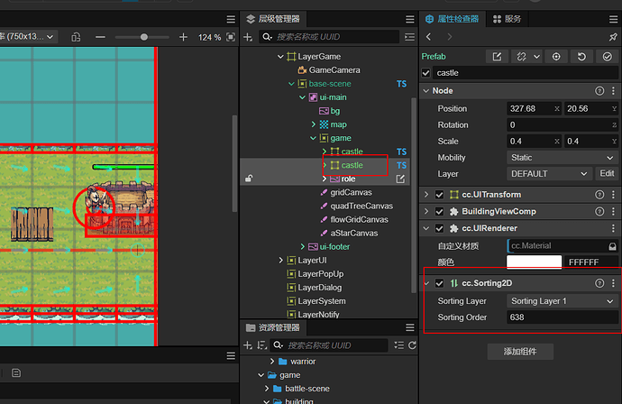622x404 pixels.
Task: Click the zoom out minus button
Action: coord(100,37)
